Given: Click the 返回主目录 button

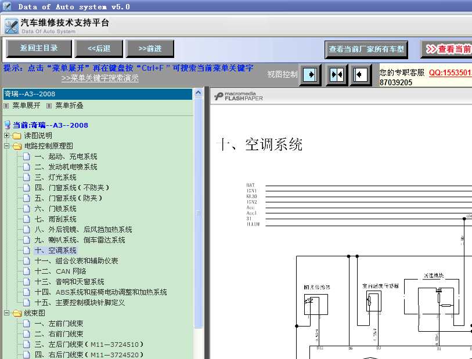Looking at the screenshot, I should click(39, 48).
